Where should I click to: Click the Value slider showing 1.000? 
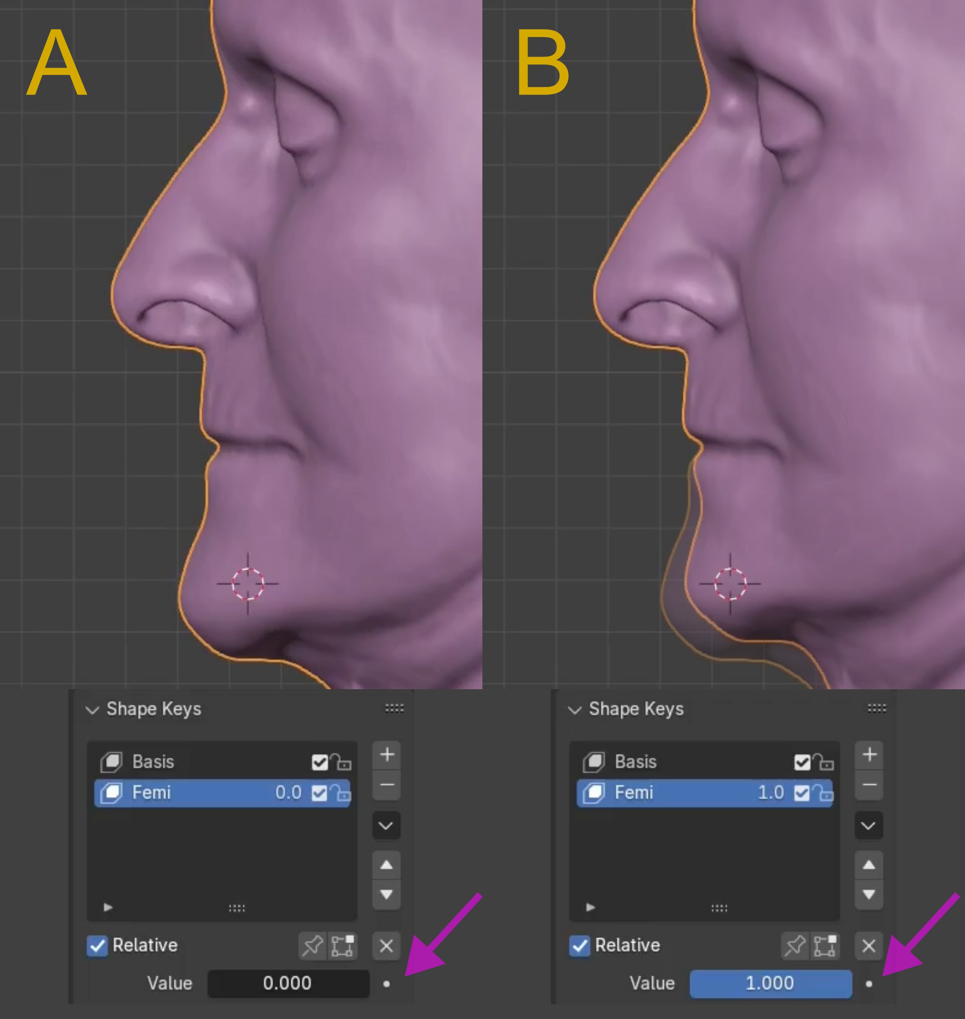point(771,984)
